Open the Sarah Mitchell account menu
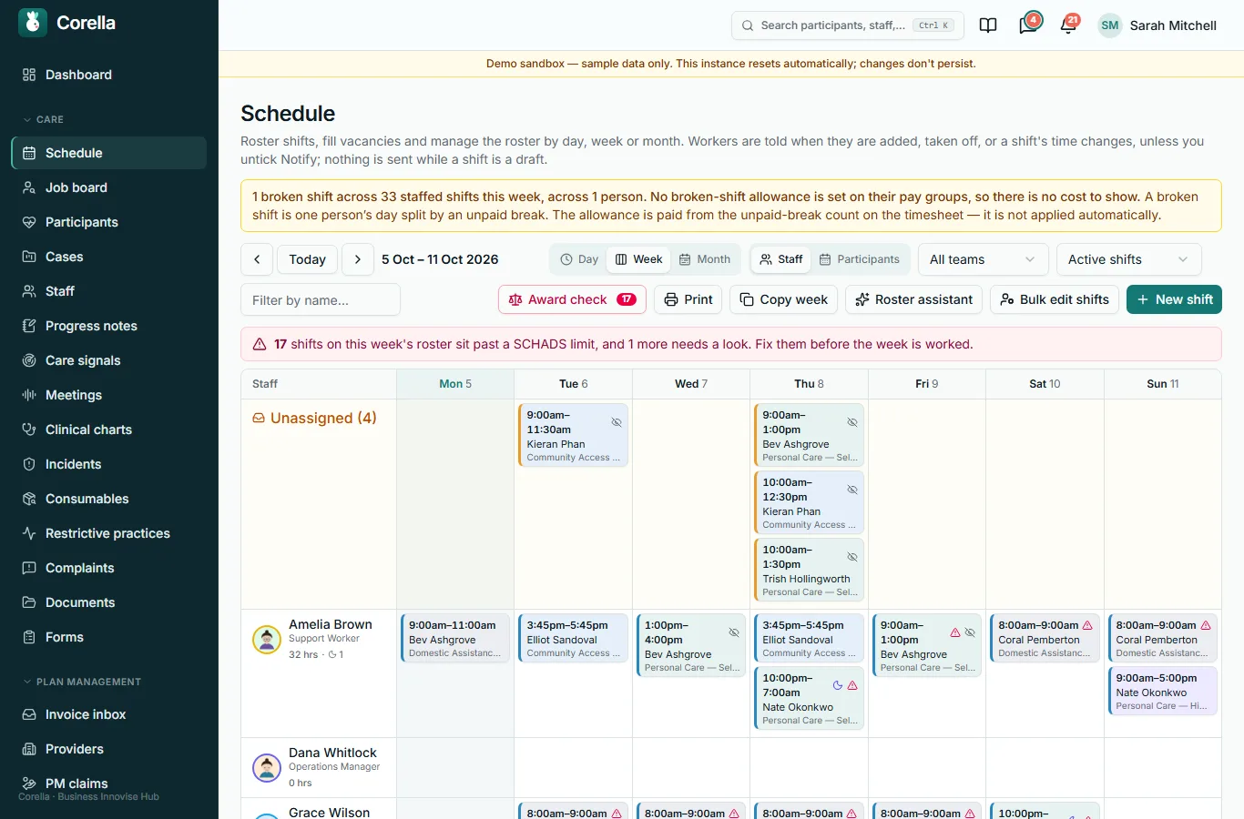Screen dimensions: 1244x819 coord(1157,25)
